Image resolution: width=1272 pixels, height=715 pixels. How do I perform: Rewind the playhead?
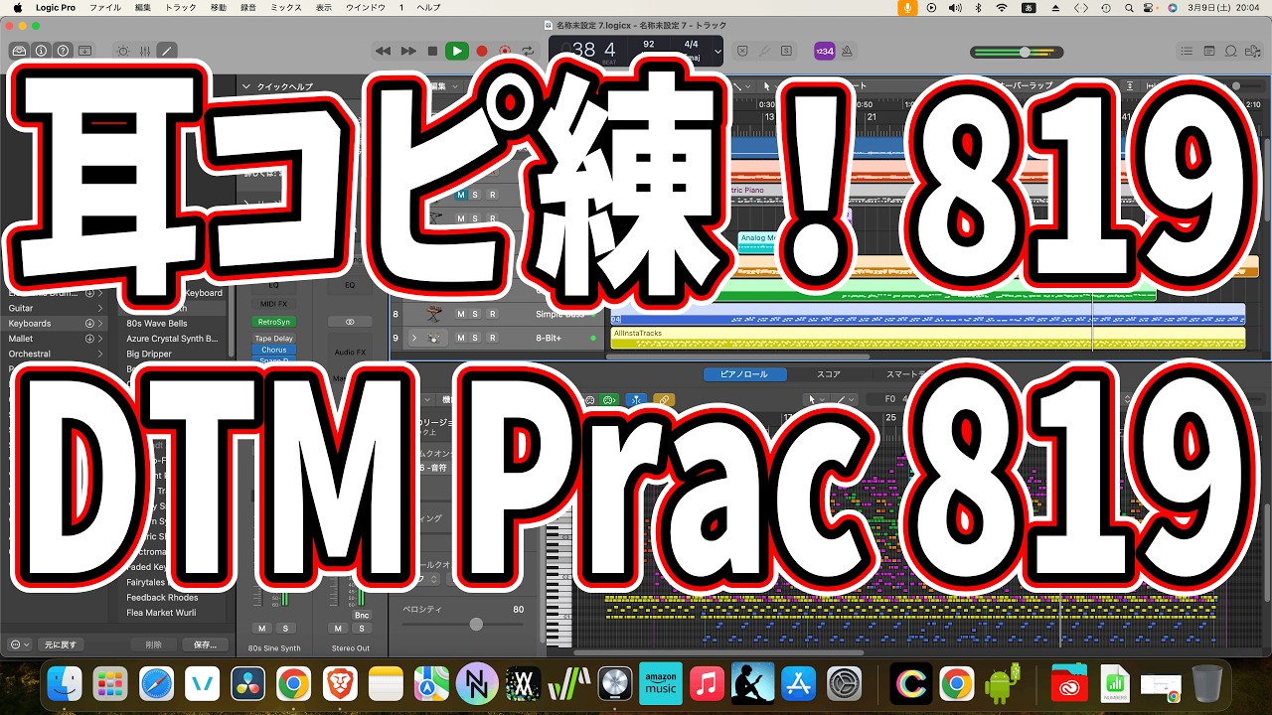point(384,51)
